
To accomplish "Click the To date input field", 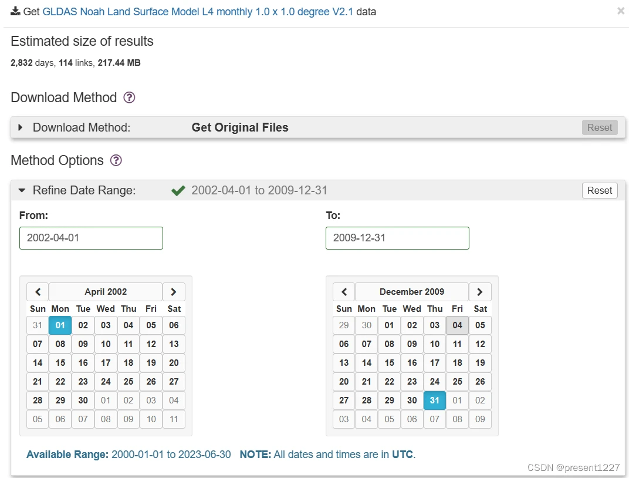I will [x=397, y=238].
